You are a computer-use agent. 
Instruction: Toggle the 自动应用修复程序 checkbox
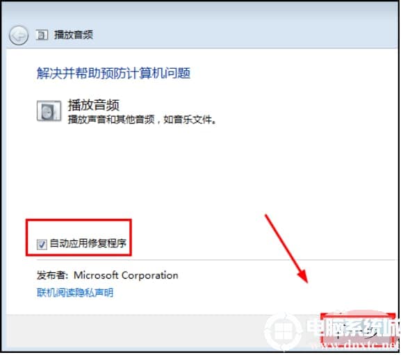42,245
